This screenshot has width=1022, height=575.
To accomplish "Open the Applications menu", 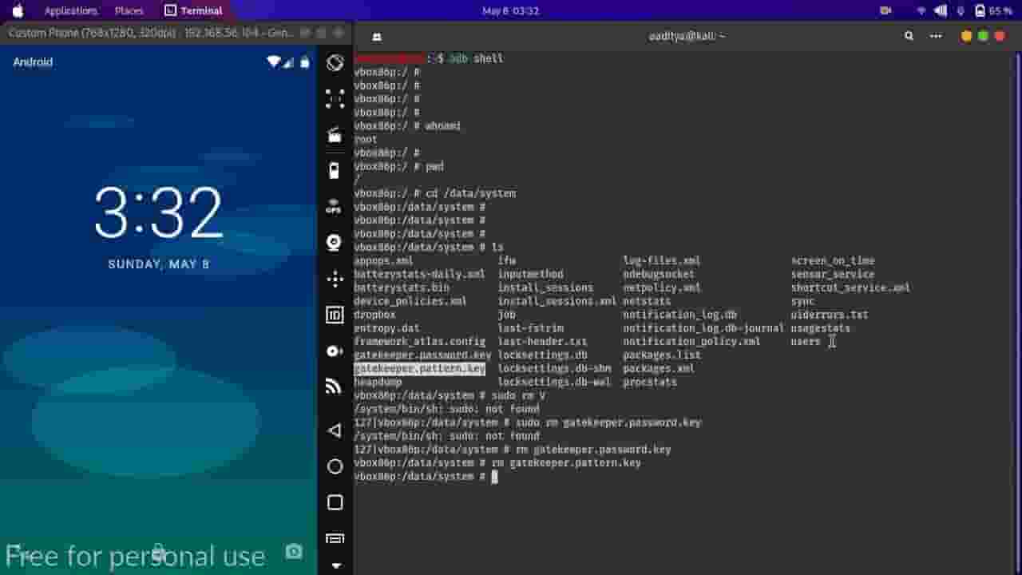I will click(x=71, y=11).
